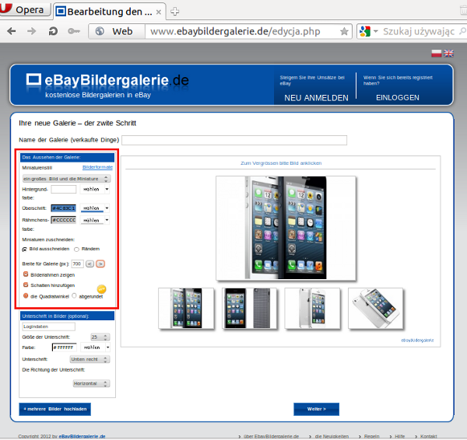The width and height of the screenshot is (467, 440).
Task: Click the search magnifier icon
Action: tap(462, 31)
